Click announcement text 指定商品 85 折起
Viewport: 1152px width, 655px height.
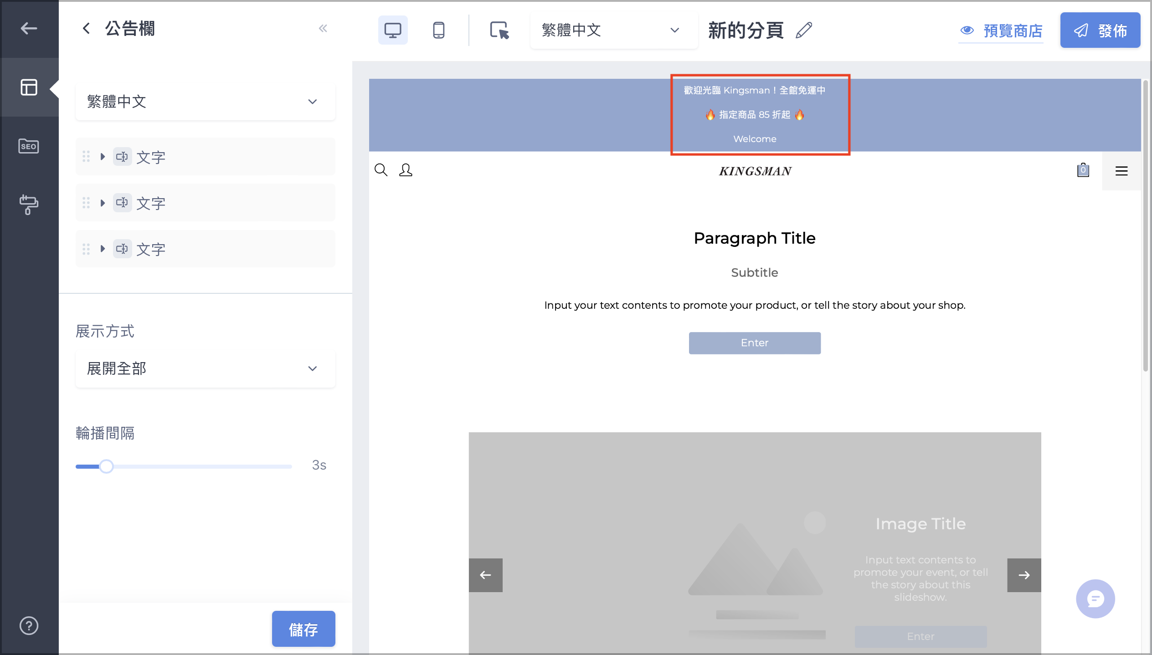point(755,114)
